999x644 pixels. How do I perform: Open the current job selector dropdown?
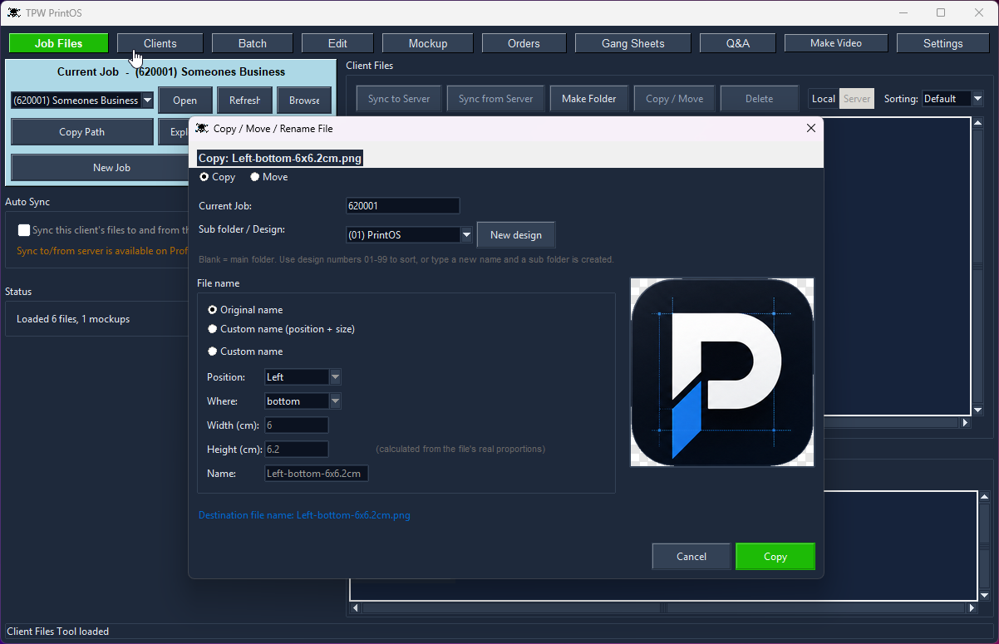[147, 101]
